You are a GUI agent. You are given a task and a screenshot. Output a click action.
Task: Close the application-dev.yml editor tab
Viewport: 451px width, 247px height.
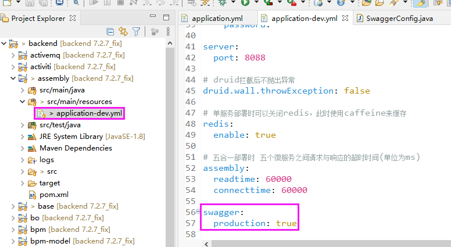click(x=345, y=18)
